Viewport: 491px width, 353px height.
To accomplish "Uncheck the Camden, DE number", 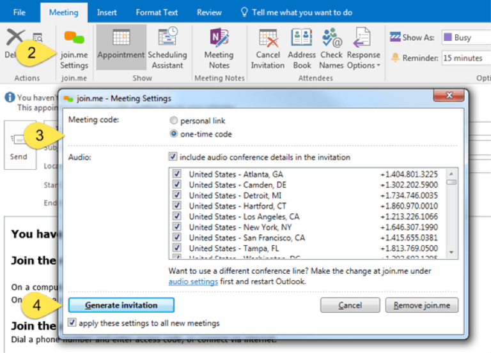I will (177, 184).
